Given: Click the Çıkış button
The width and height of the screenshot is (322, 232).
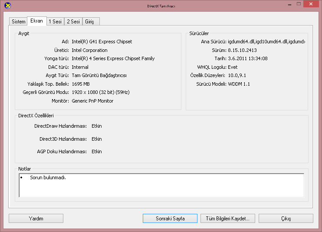Looking at the screenshot, I should [286, 219].
